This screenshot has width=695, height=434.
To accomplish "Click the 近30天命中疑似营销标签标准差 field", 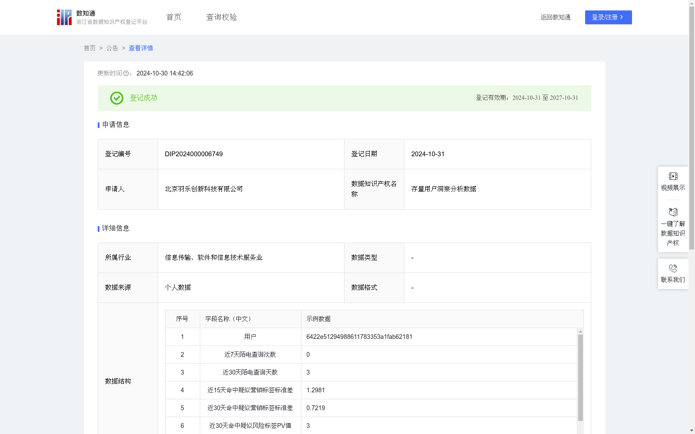I will click(x=250, y=408).
